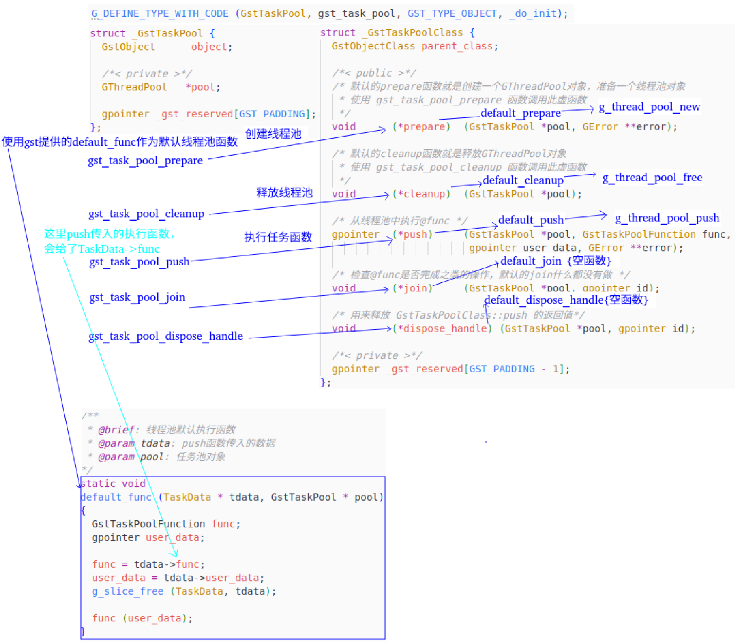Click the 'default_prepare' annotation text
Viewport: 744px width, 642px height.
pos(521,113)
